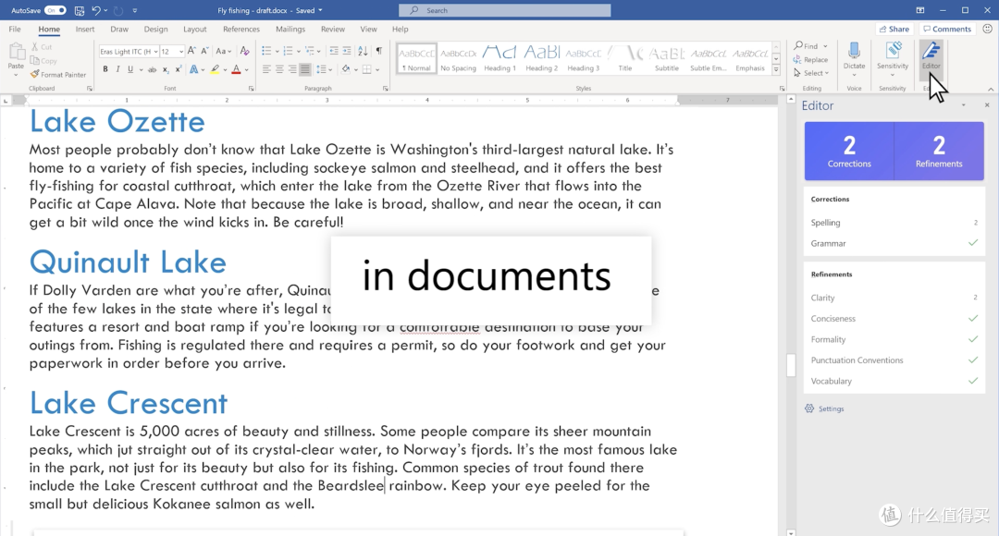Viewport: 999px width, 536px height.
Task: Expand the Paste options arrow
Action: point(16,75)
